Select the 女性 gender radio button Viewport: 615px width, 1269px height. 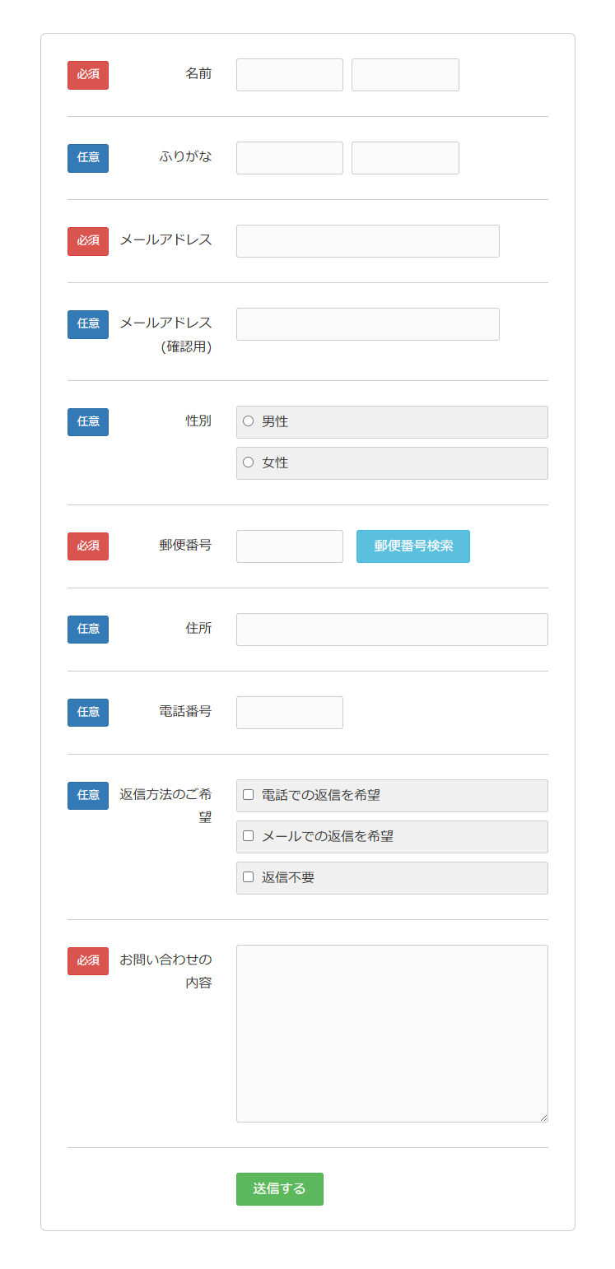[x=248, y=463]
